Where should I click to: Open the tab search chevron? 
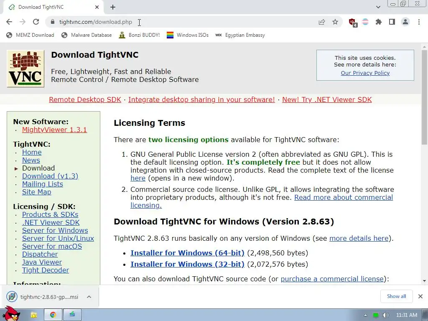point(378,7)
